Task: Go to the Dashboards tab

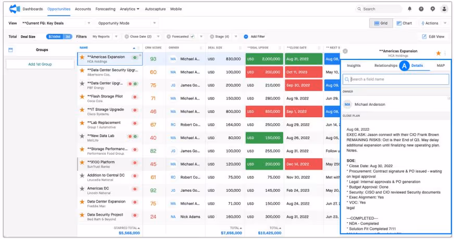Action: coord(33,9)
